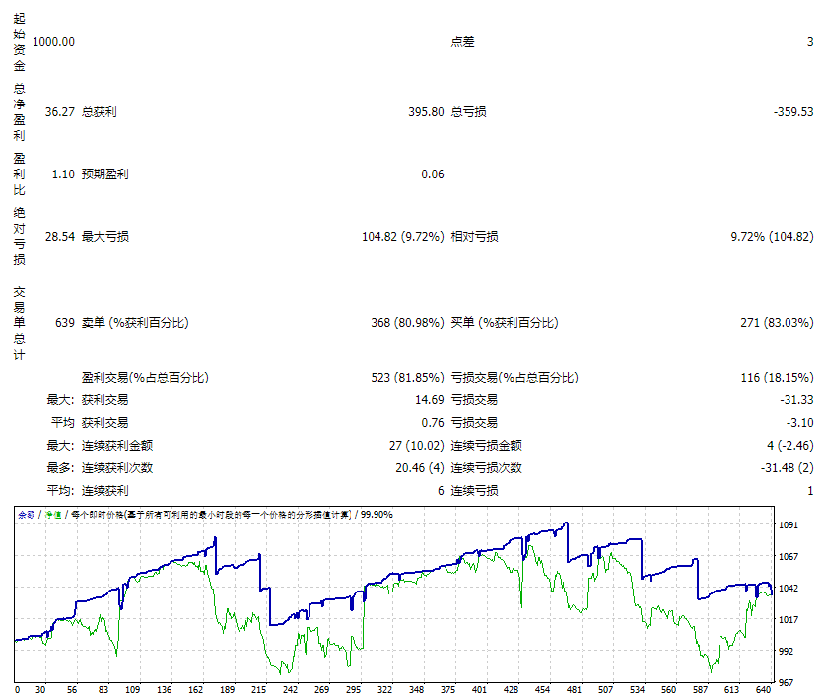Click the 预期盈利 value 0.06
This screenshot has width=823, height=697.
(x=433, y=174)
